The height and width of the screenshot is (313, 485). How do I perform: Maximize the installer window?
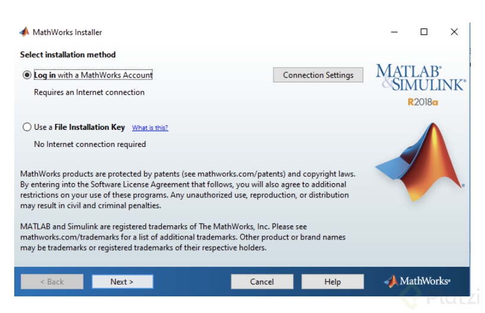pyautogui.click(x=424, y=32)
